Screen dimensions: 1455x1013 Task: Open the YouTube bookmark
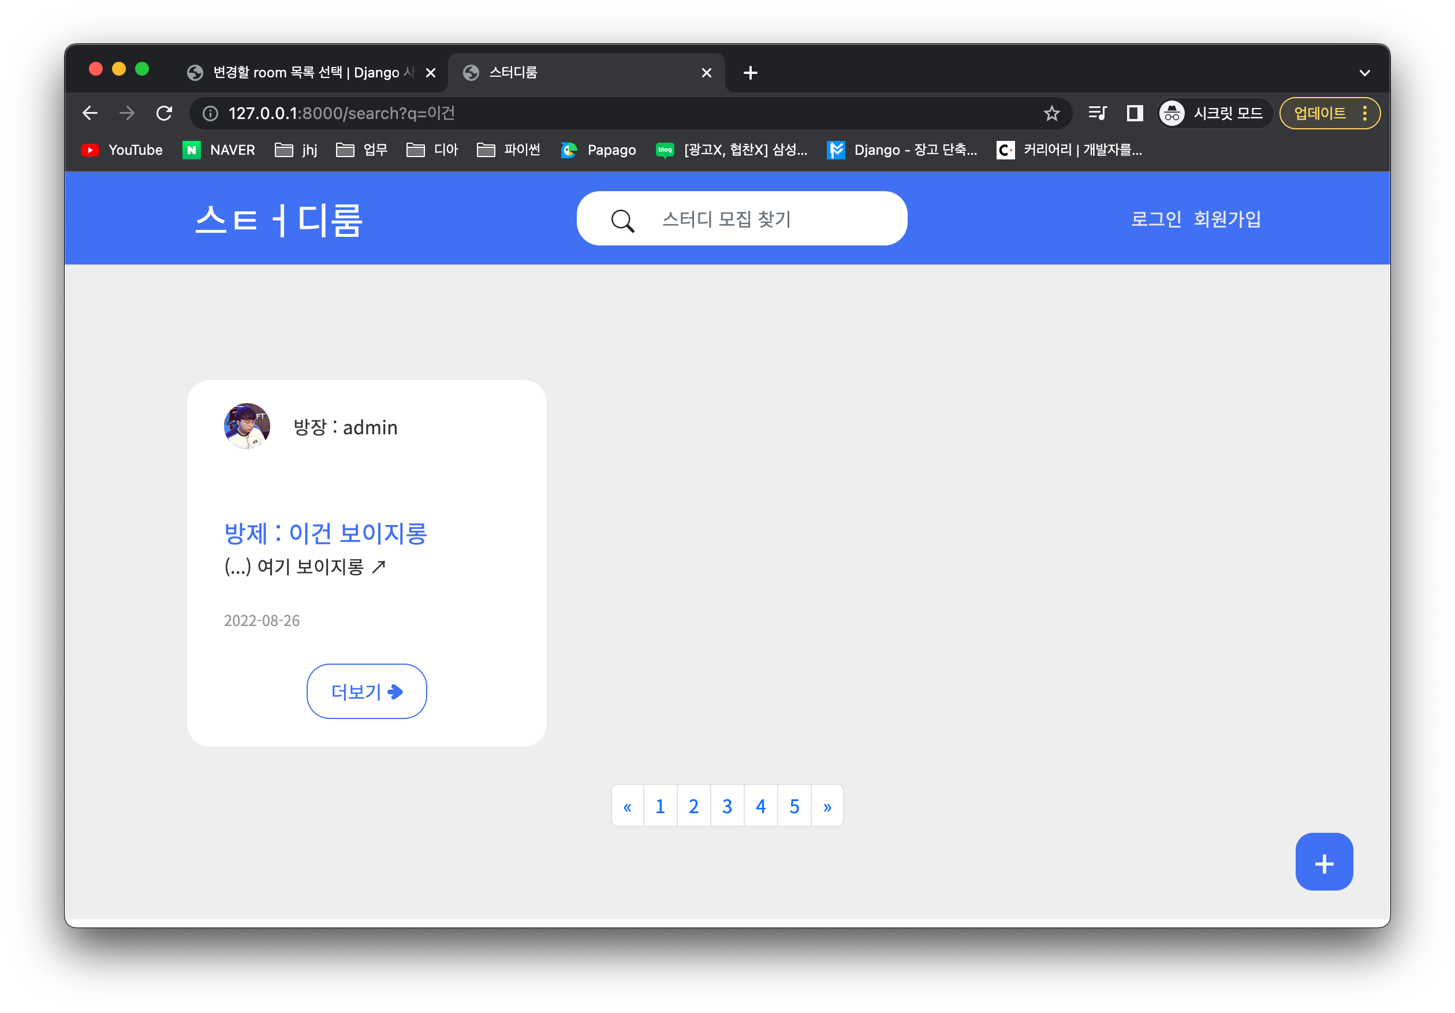(122, 150)
